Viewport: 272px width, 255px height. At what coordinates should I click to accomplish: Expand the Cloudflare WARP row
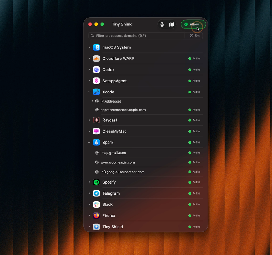click(x=89, y=59)
